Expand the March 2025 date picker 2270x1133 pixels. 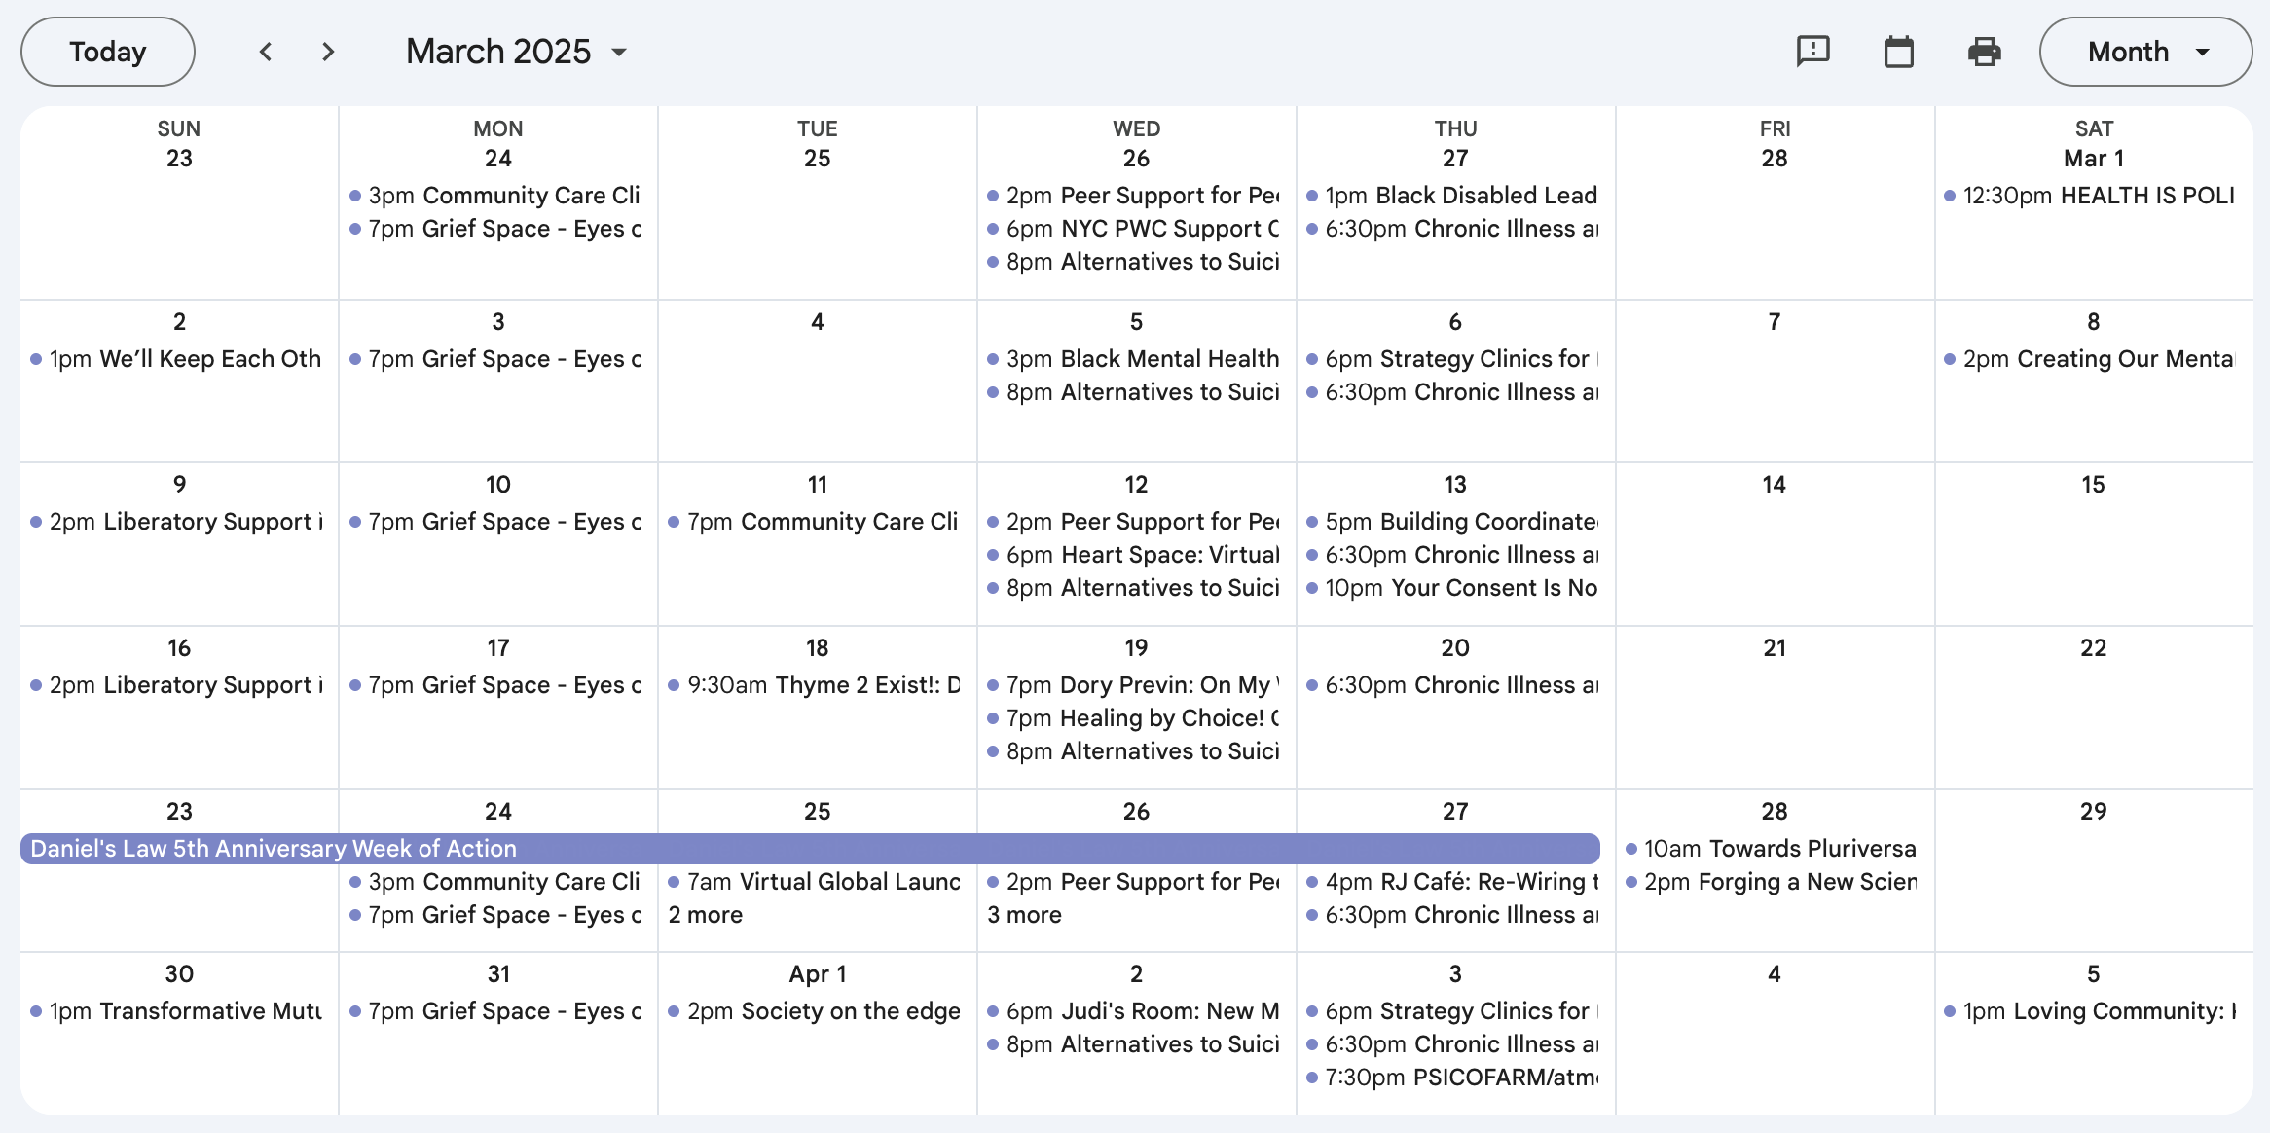516,52
